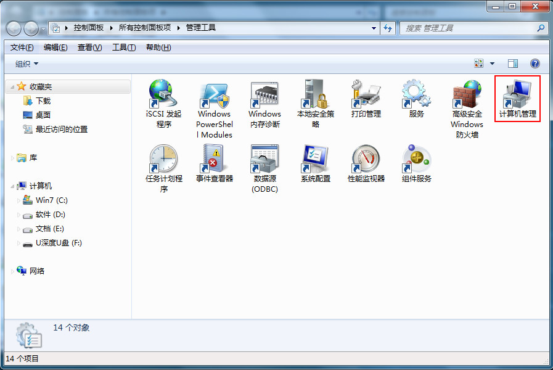Open view options dropdown arrow
Viewport: 553px width, 370px height.
[x=493, y=64]
